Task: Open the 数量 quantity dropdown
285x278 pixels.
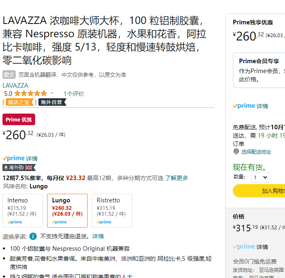Action: tap(260, 177)
